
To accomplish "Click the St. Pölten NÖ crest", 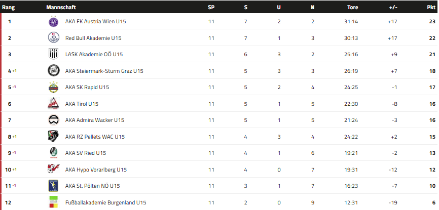I will pyautogui.click(x=53, y=186).
